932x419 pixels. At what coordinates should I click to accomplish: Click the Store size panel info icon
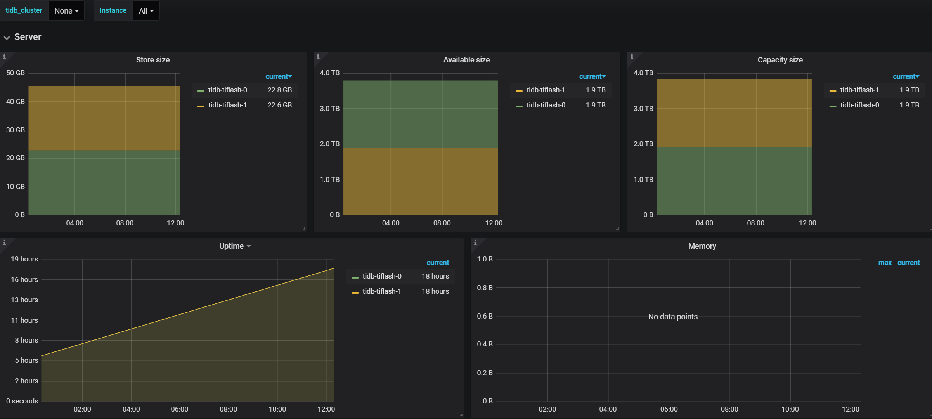(x=4, y=56)
